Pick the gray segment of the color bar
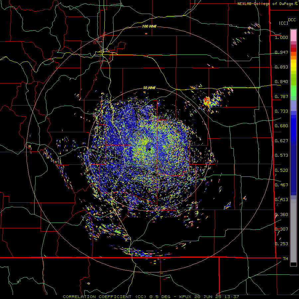Screen dimensions: 299x299 click(293, 231)
